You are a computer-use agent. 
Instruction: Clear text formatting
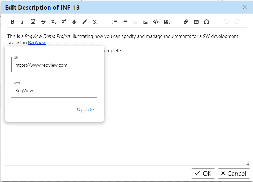pyautogui.click(x=95, y=22)
